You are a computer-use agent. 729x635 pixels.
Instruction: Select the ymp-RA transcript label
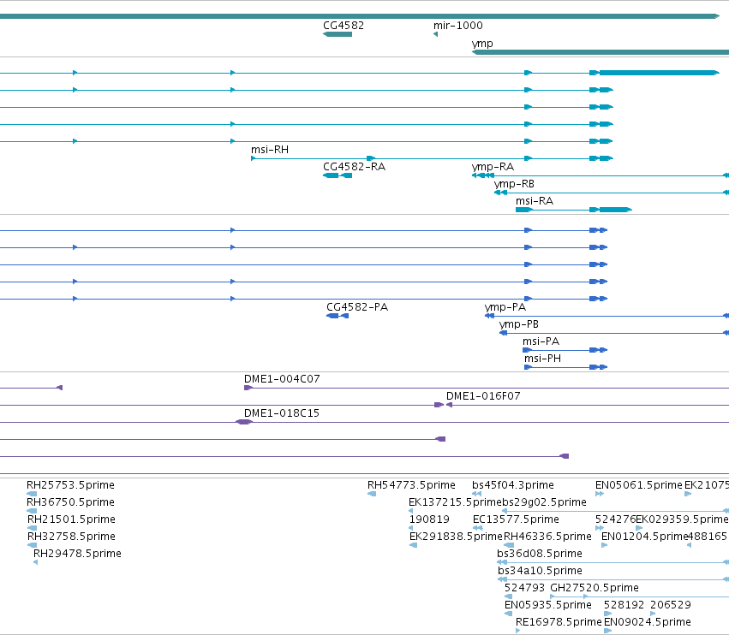[493, 167]
